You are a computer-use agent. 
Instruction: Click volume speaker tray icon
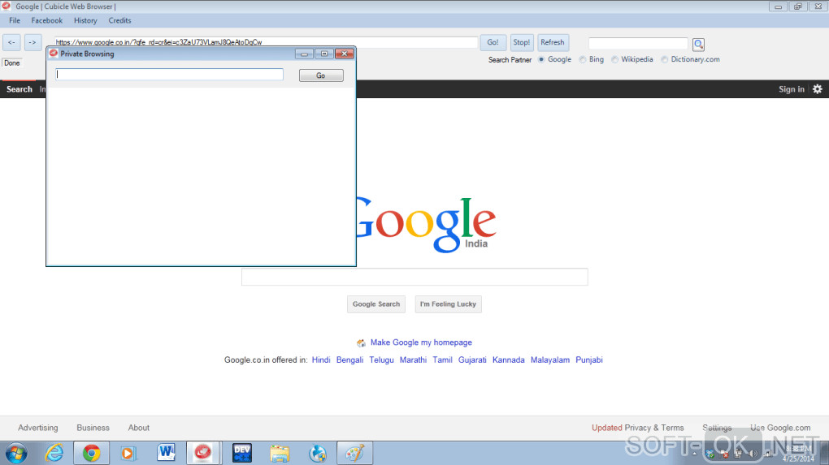point(752,454)
